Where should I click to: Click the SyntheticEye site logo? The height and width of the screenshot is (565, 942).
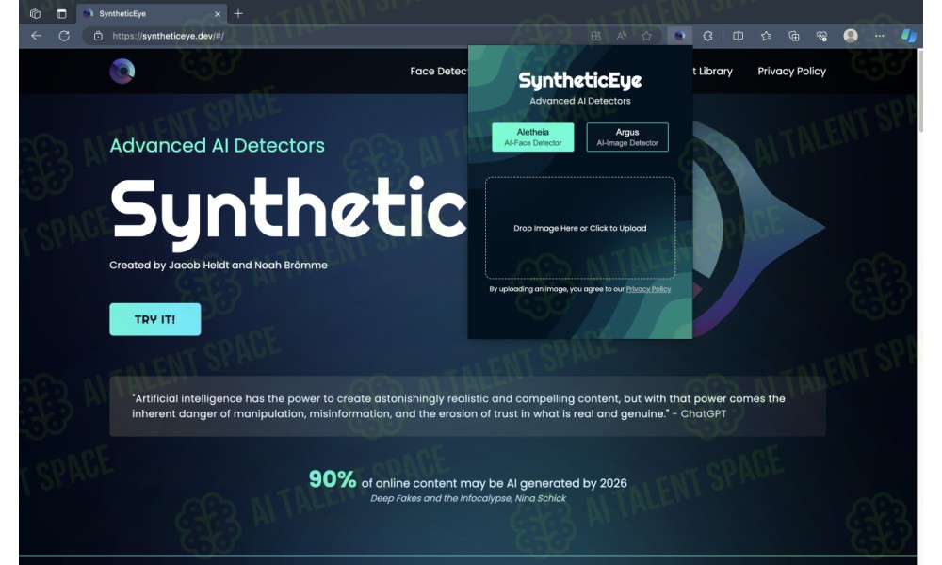pos(122,71)
